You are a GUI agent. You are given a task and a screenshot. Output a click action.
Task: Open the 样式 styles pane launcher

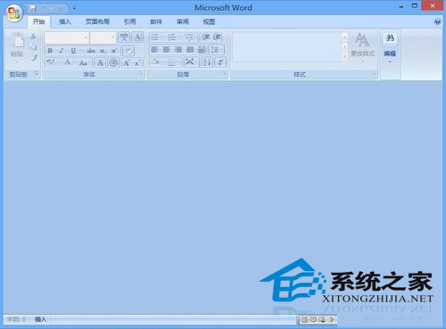(374, 73)
